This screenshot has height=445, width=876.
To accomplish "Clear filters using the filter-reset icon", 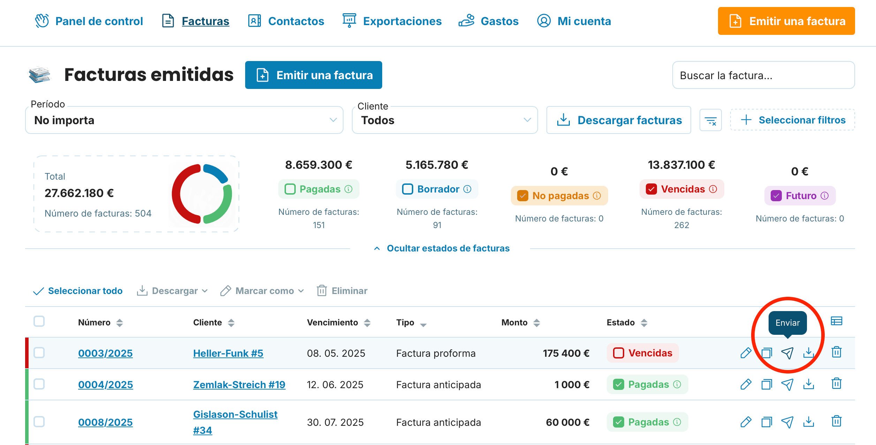I will point(710,120).
